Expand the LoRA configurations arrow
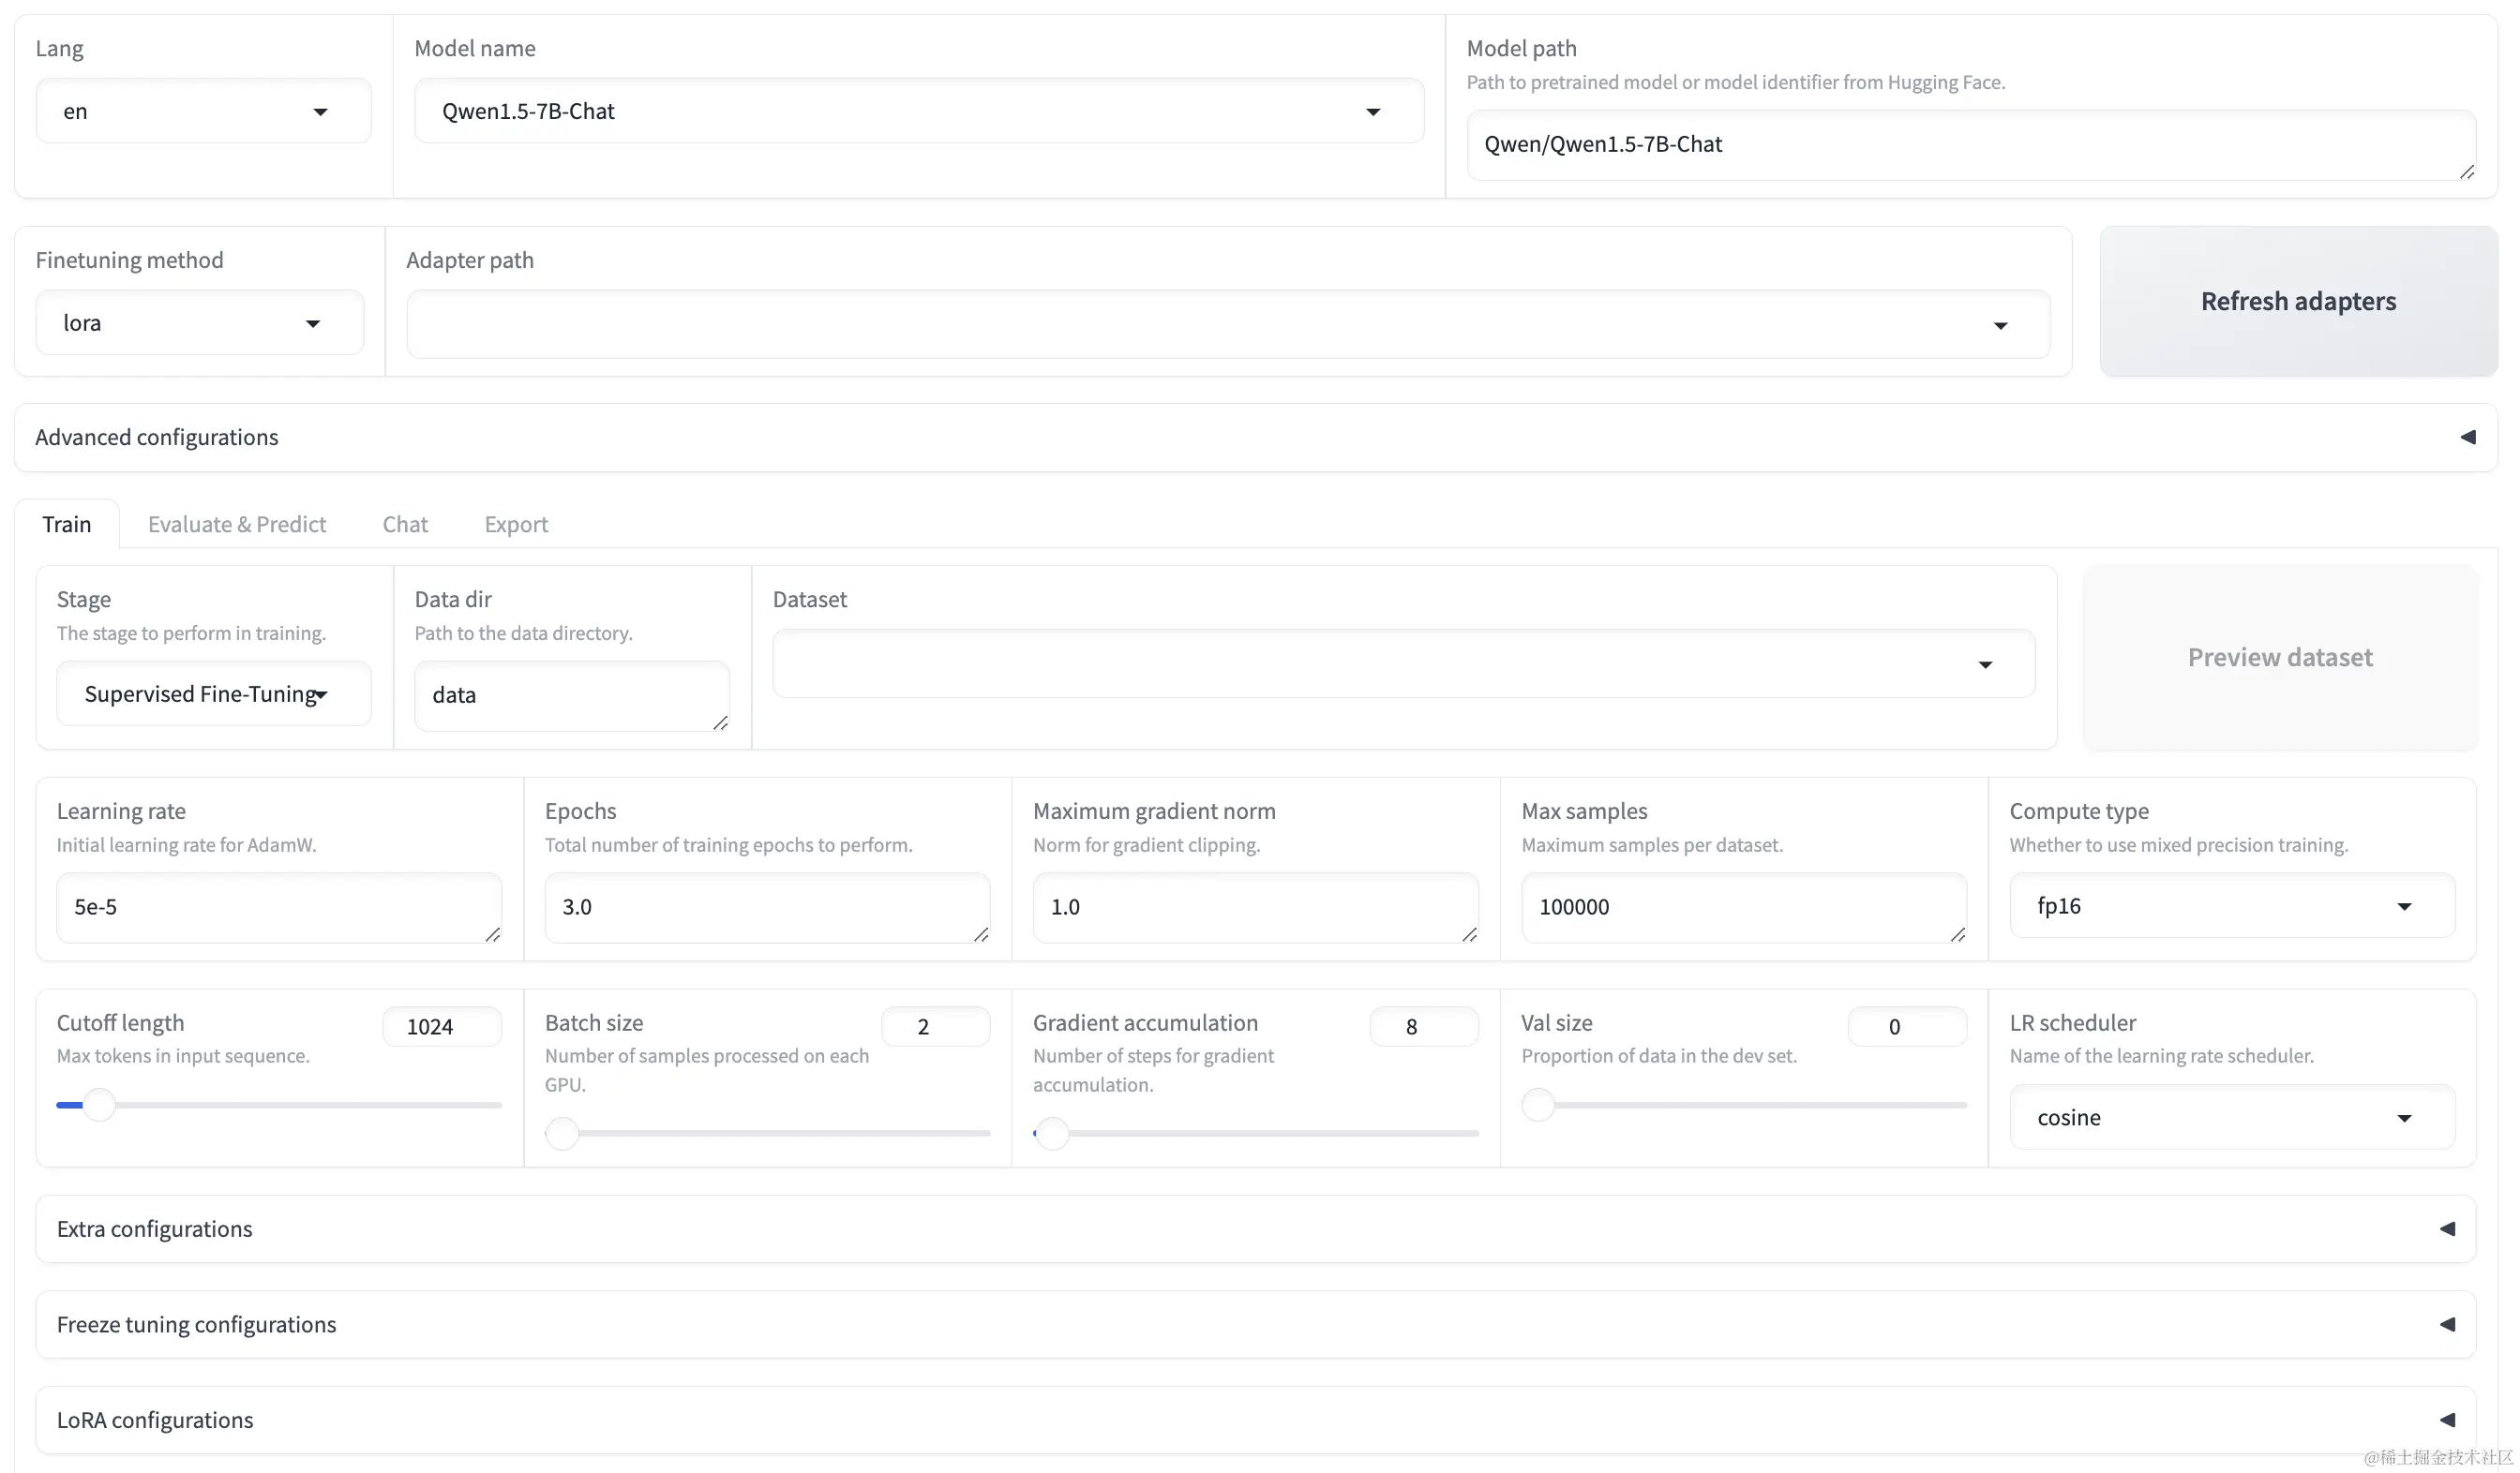Screen dimensions: 2520x1473 click(x=2446, y=1420)
